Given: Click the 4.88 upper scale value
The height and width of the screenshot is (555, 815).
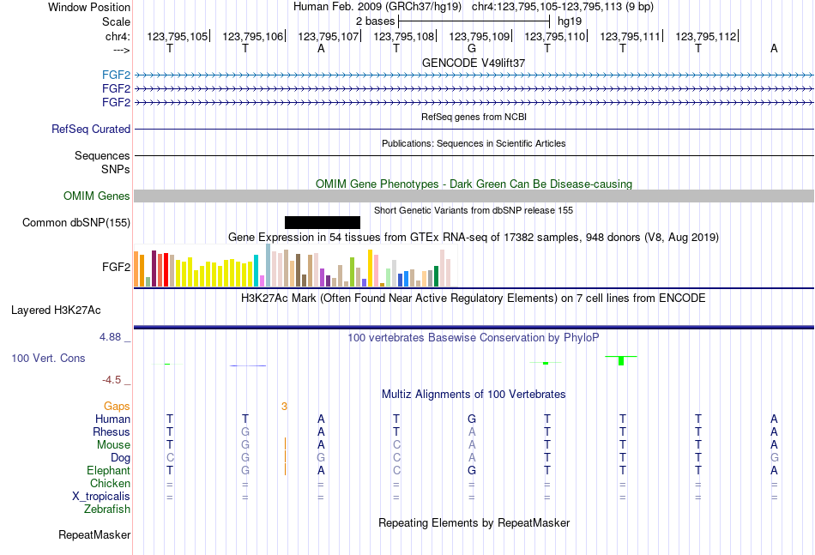Looking at the screenshot, I should [110, 337].
